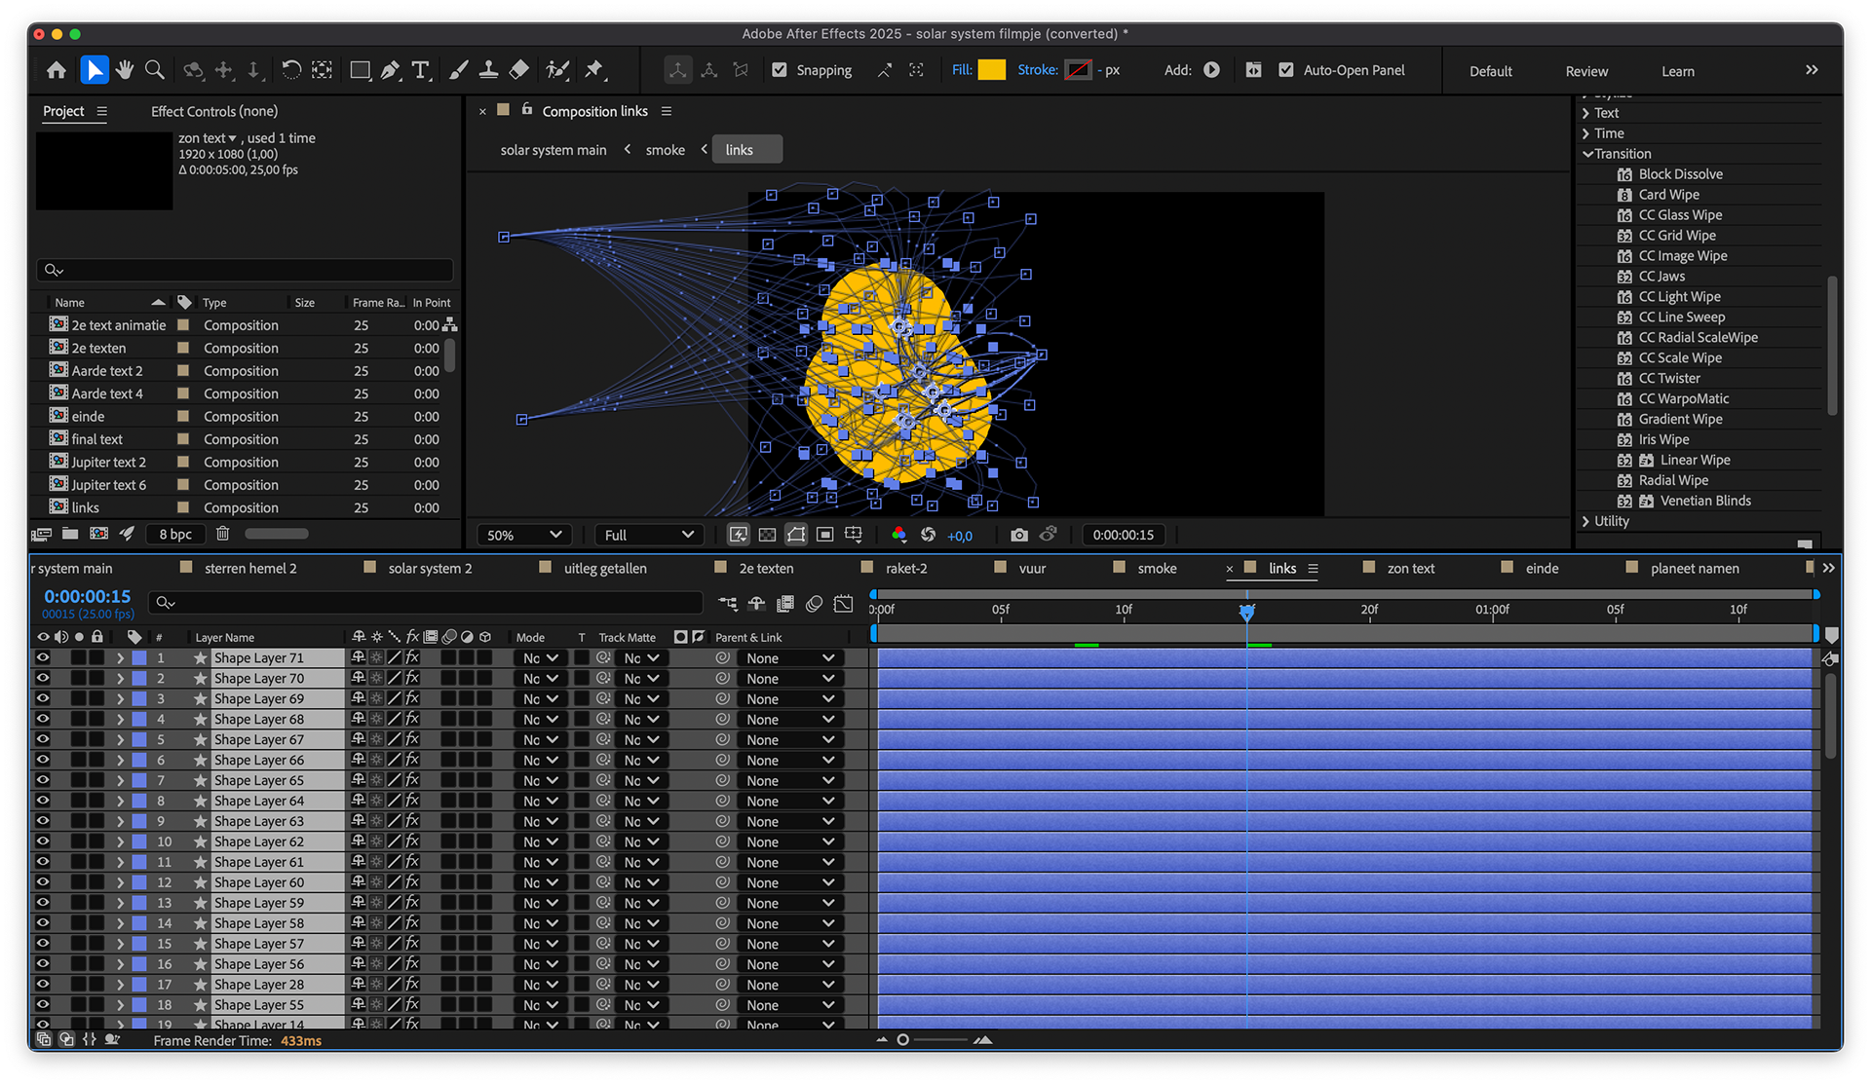Screen dimensions: 1871x1084
Task: Select the Hand tool
Action: point(124,70)
